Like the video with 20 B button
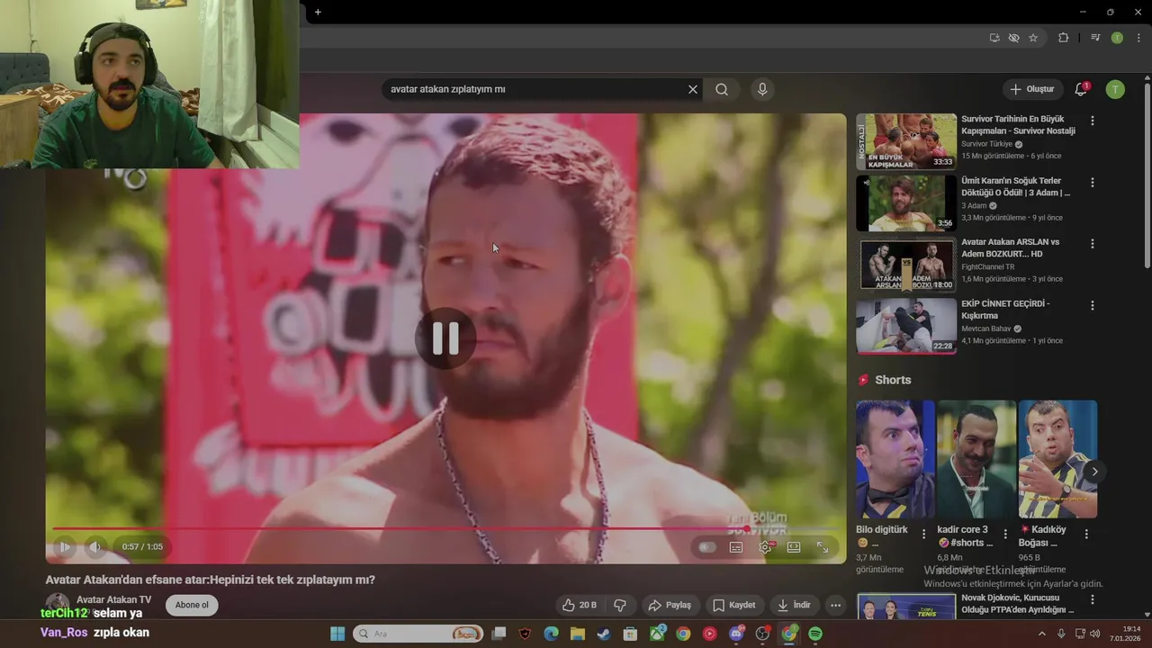1152x648 pixels. [x=580, y=605]
